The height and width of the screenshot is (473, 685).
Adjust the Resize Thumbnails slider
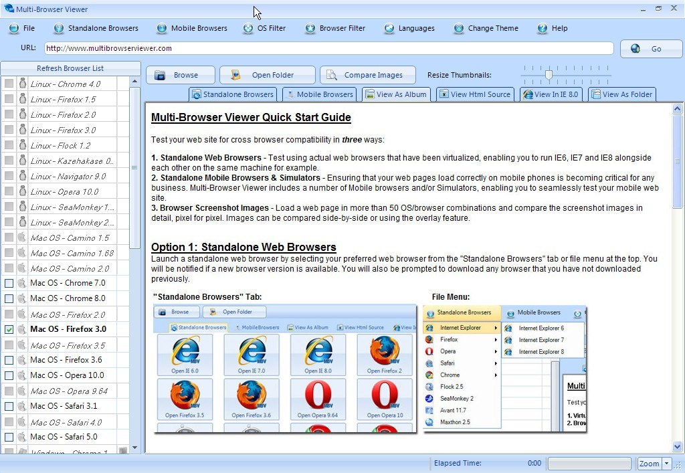click(549, 75)
